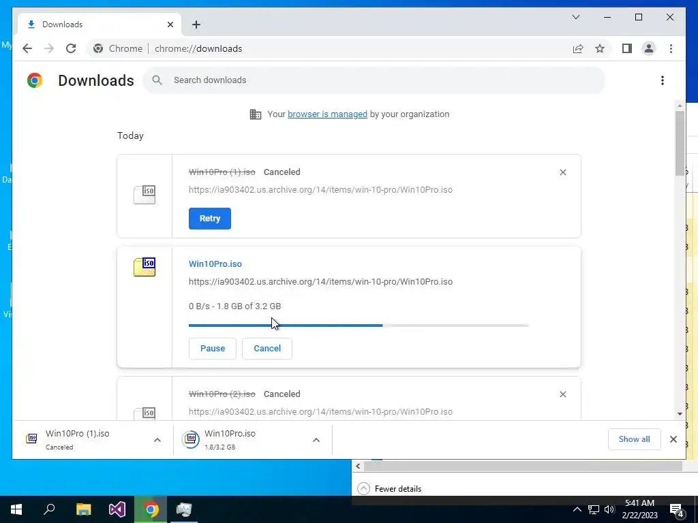Show hidden system tray icons

coord(577,509)
